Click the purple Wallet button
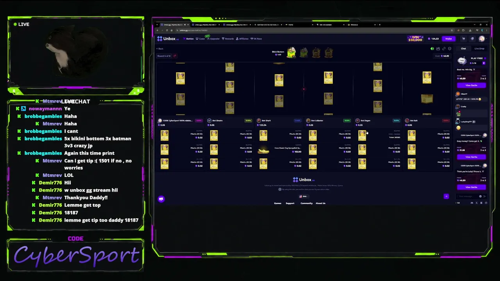500x281 pixels. click(x=448, y=39)
